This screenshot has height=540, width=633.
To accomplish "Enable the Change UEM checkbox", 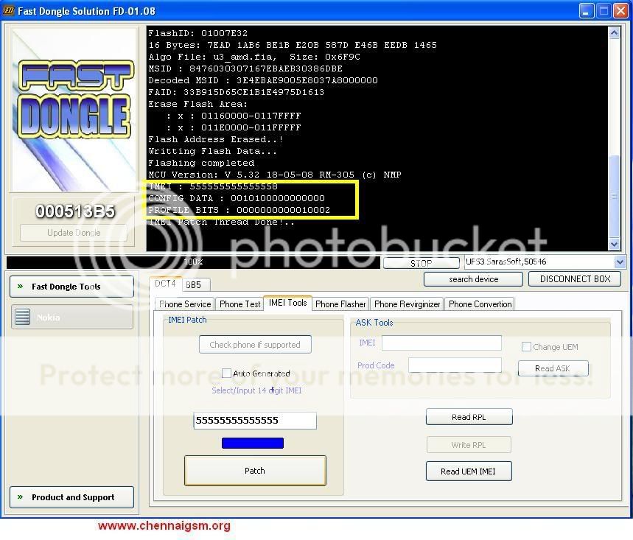I will [526, 347].
